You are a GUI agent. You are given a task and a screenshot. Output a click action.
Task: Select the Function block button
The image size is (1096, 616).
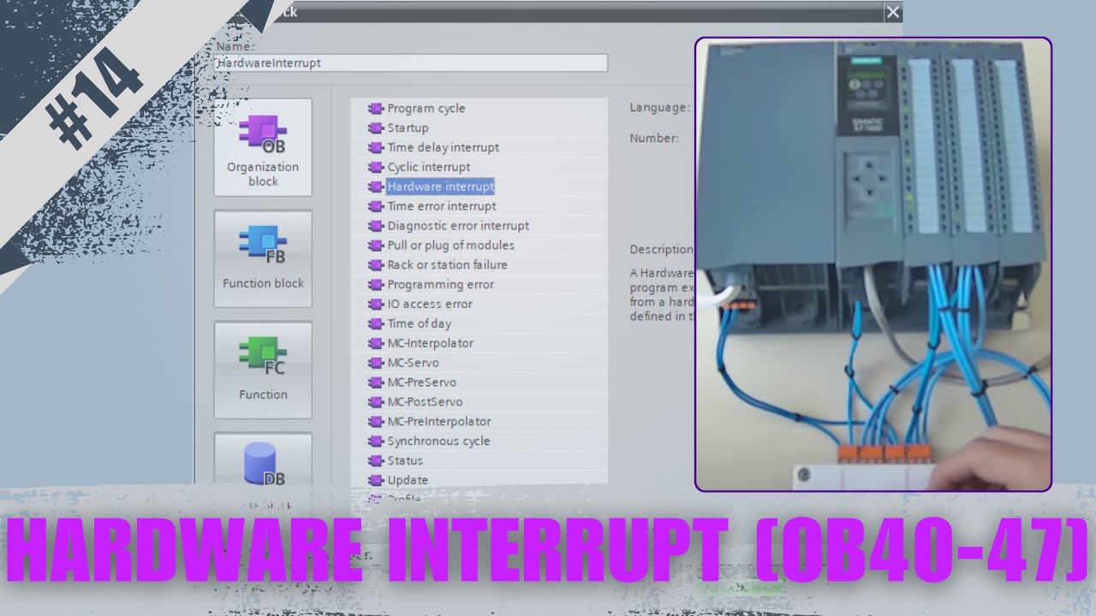click(263, 258)
